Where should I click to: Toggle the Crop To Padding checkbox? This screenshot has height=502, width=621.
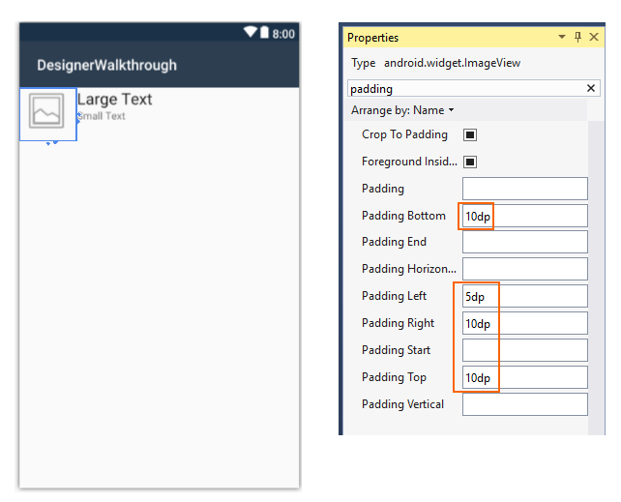(470, 135)
